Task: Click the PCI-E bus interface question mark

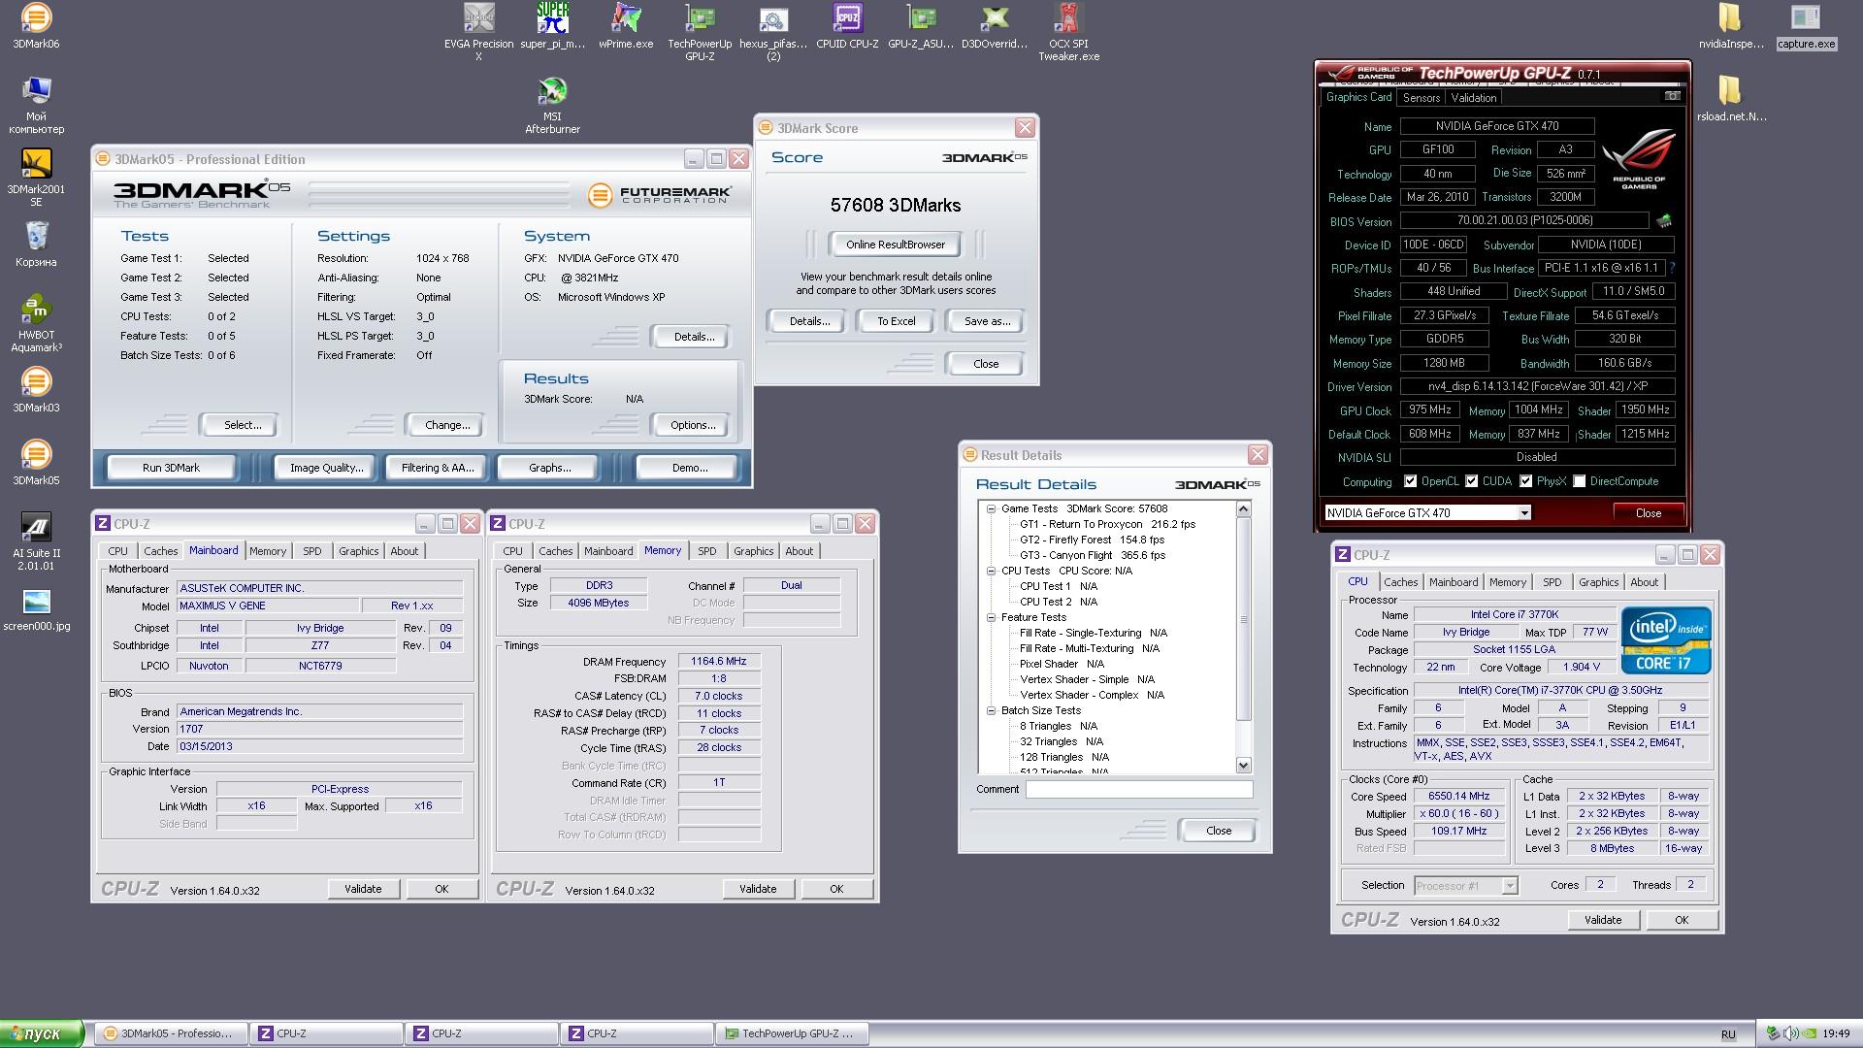Action: coord(1672,268)
